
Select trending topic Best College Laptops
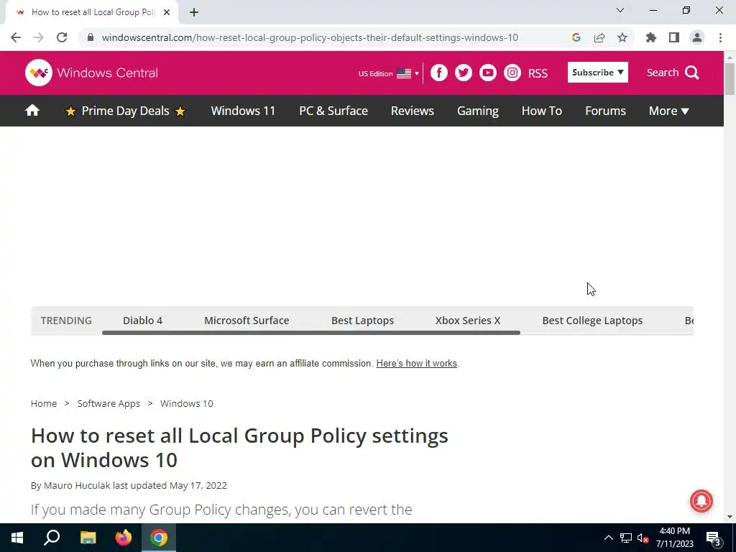592,320
